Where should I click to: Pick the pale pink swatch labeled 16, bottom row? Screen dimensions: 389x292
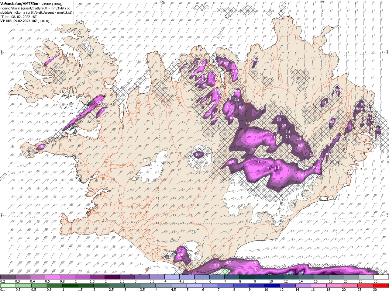[x=319, y=286]
